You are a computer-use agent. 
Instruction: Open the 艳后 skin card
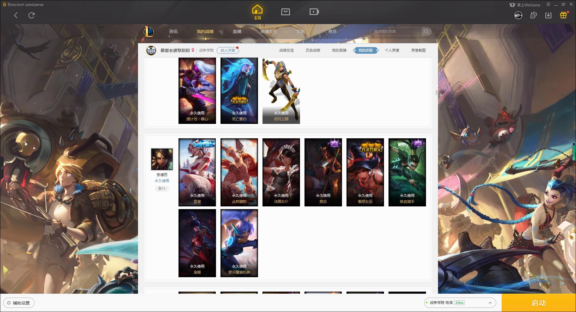[x=323, y=172]
